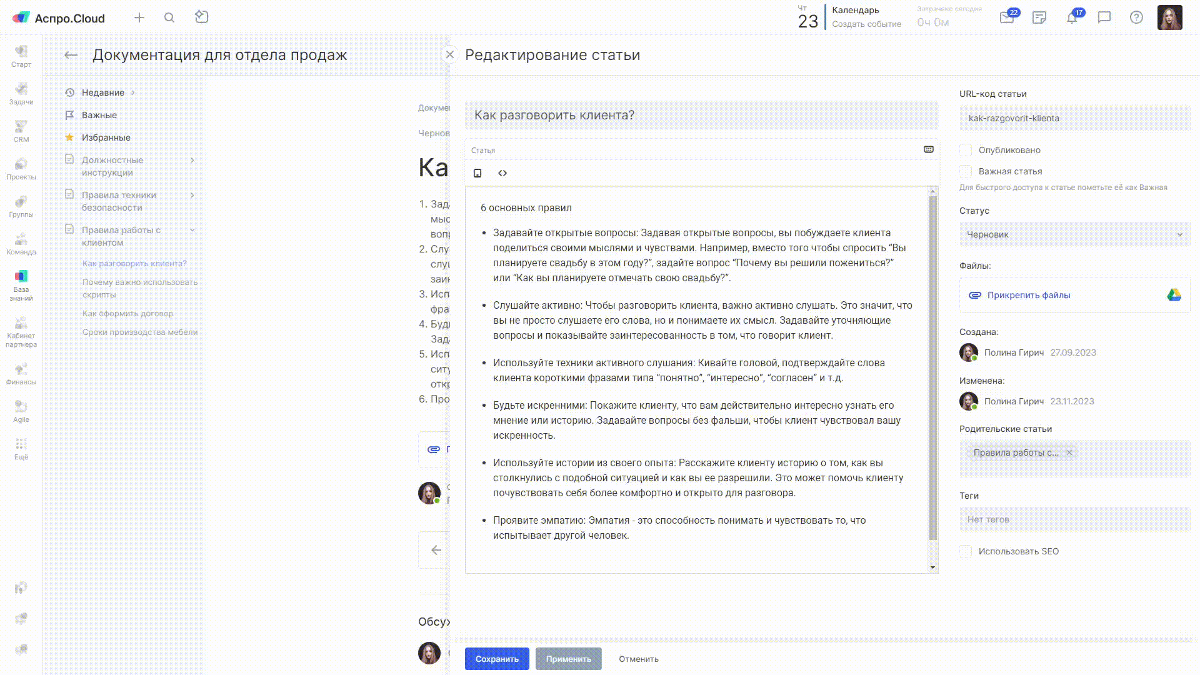This screenshot has height=675, width=1200.
Task: Open the help question mark icon
Action: pyautogui.click(x=1136, y=17)
